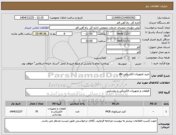The height and width of the screenshot is (135, 176).
Task: Click the استان محل تحویل field
Action: pyautogui.click(x=123, y=47)
